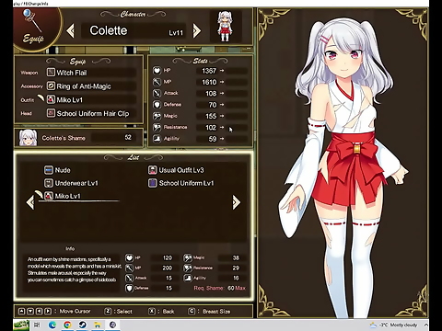Click the Colette character name

(109, 30)
